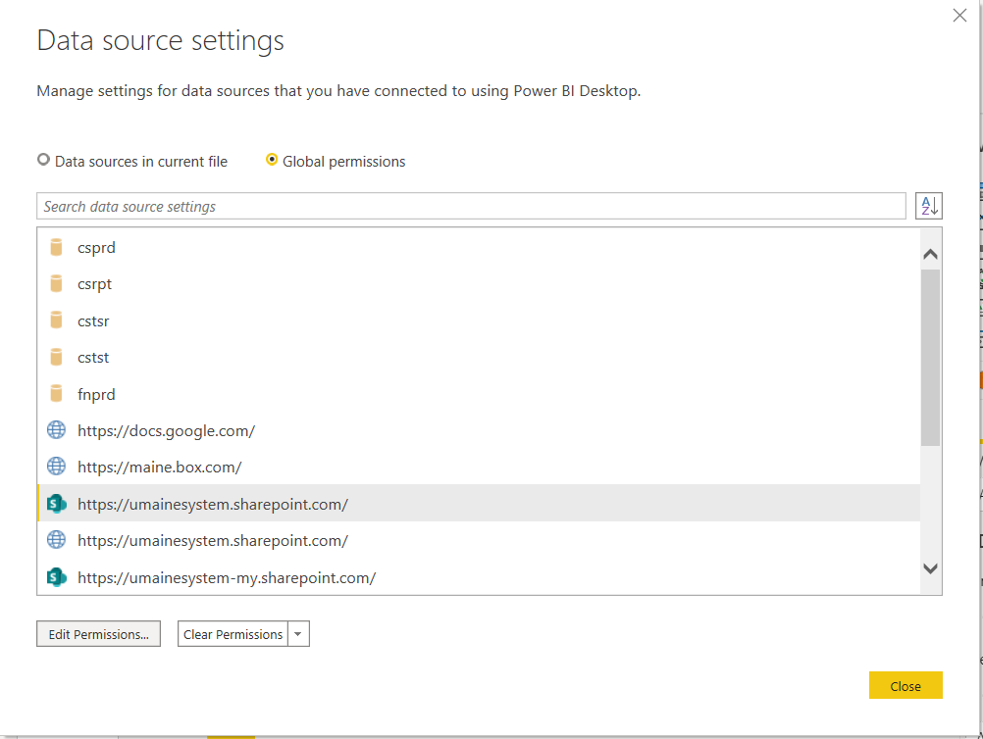
Task: Select 'Data sources in current file' radio button
Action: (43, 160)
